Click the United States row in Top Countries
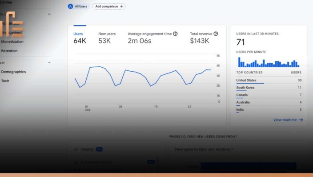 (x=269, y=81)
